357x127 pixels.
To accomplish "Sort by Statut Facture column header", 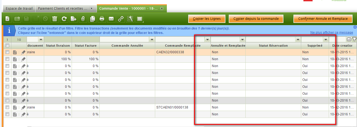I will tap(86, 45).
